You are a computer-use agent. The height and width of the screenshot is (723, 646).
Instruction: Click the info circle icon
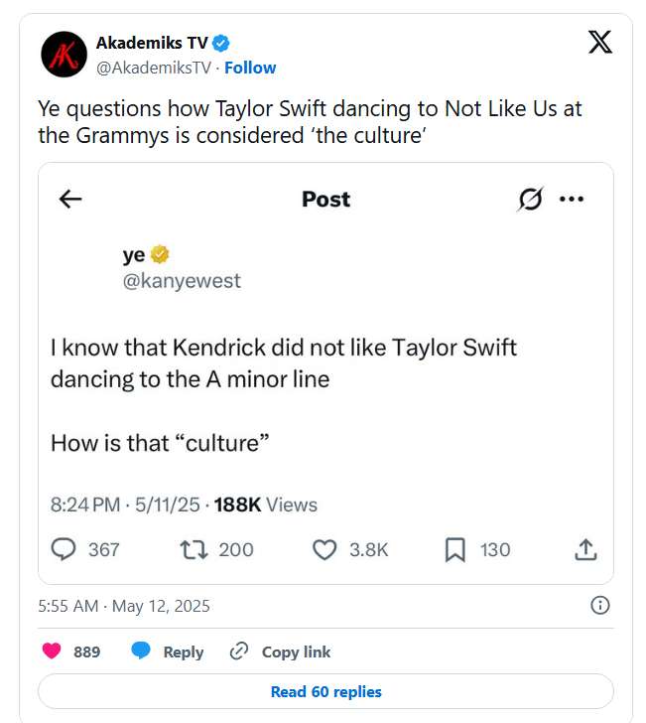tap(599, 605)
